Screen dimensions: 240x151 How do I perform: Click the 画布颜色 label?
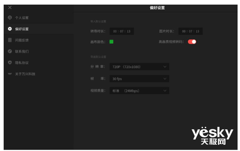coord(98,42)
